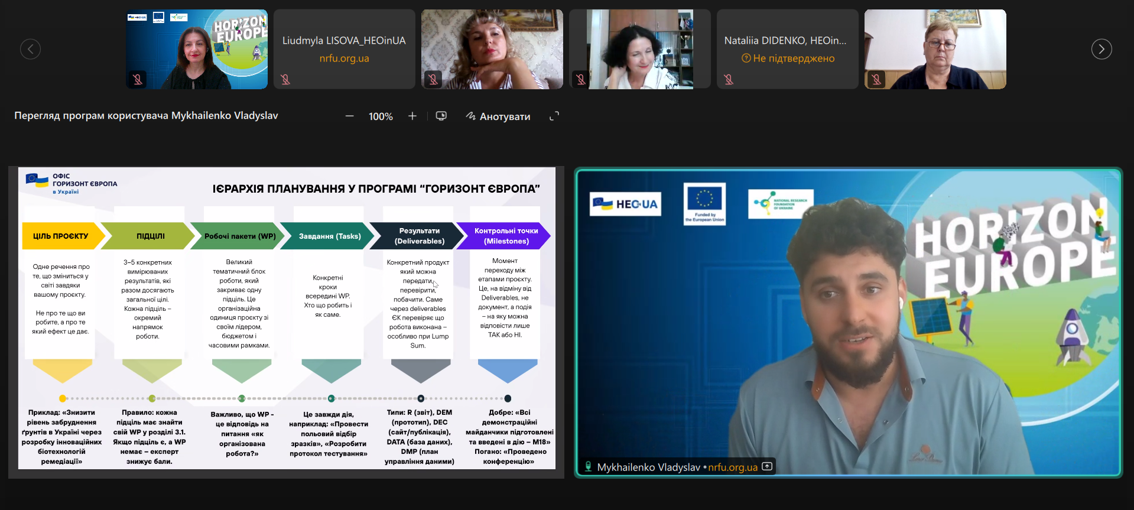
Task: Click the 'Правило: кожна підціль' text block
Action: (x=150, y=437)
